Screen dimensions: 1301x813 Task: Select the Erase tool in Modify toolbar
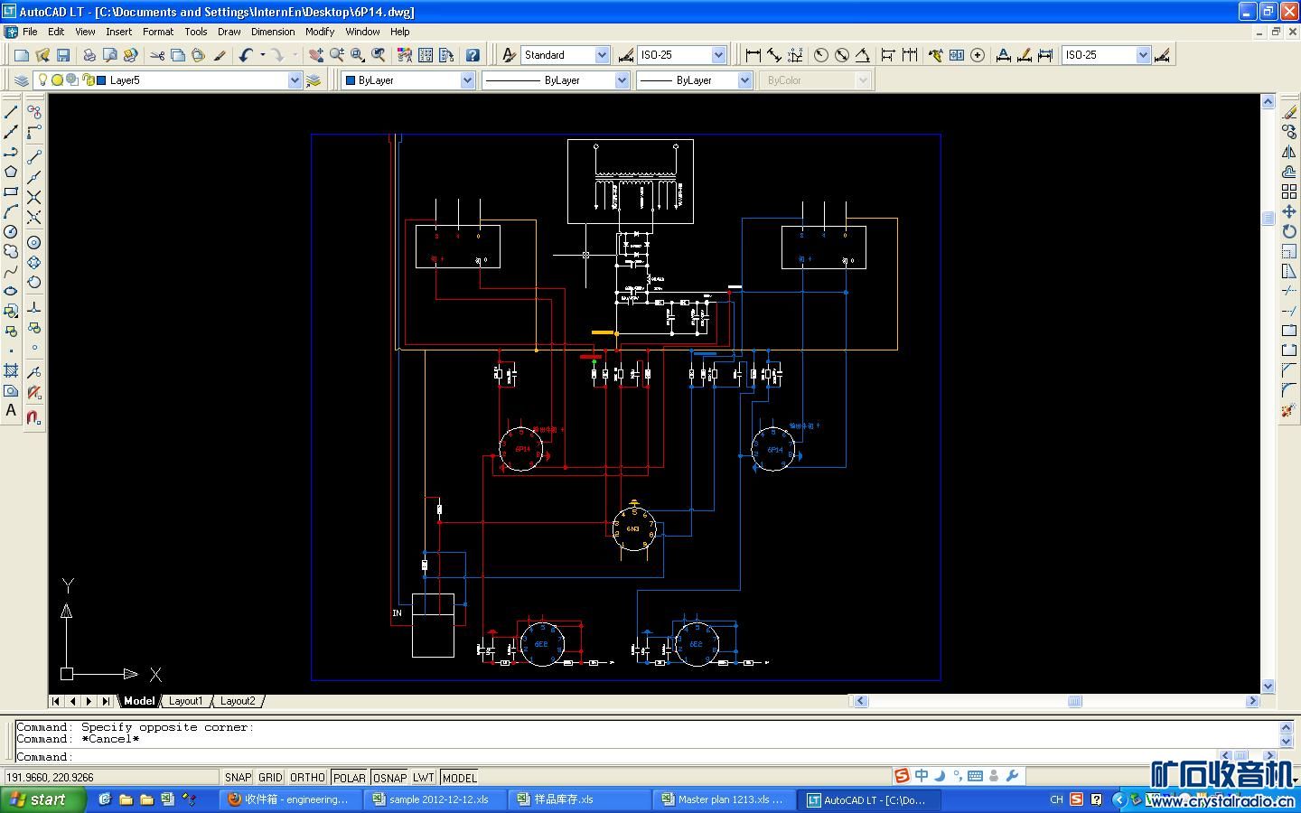coord(1289,112)
